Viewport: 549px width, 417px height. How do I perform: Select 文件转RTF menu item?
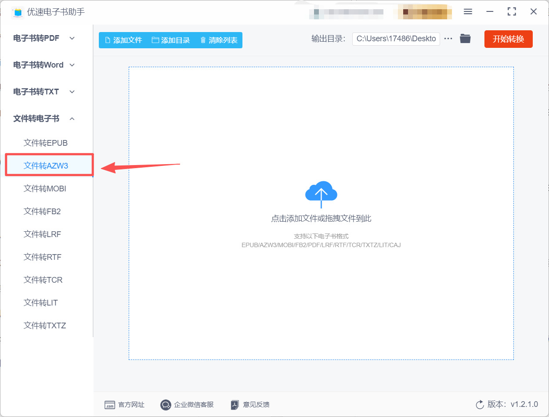pyautogui.click(x=43, y=257)
